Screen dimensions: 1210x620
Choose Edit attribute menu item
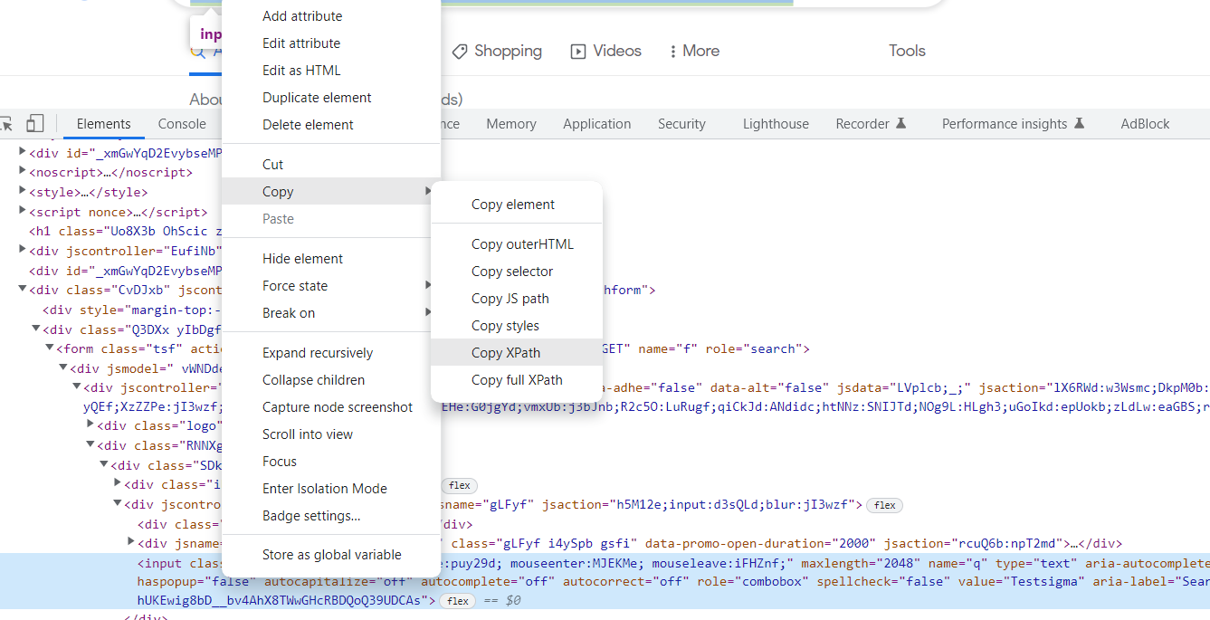point(331,43)
